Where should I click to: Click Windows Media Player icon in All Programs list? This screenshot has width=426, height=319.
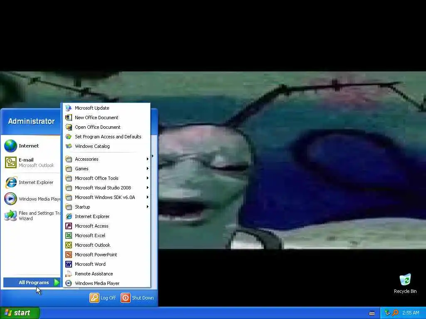coord(69,283)
